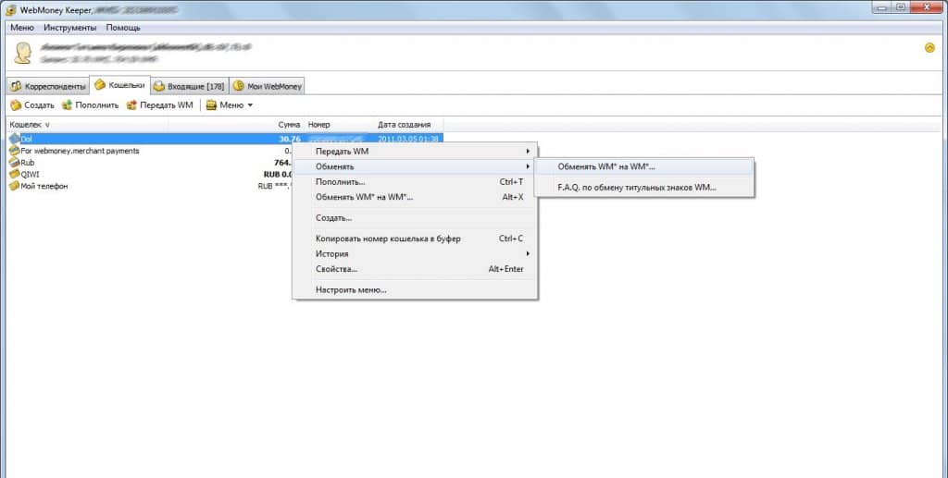Click the Корреспонденты tab icon
Screen dimensions: 948x478
pos(17,86)
